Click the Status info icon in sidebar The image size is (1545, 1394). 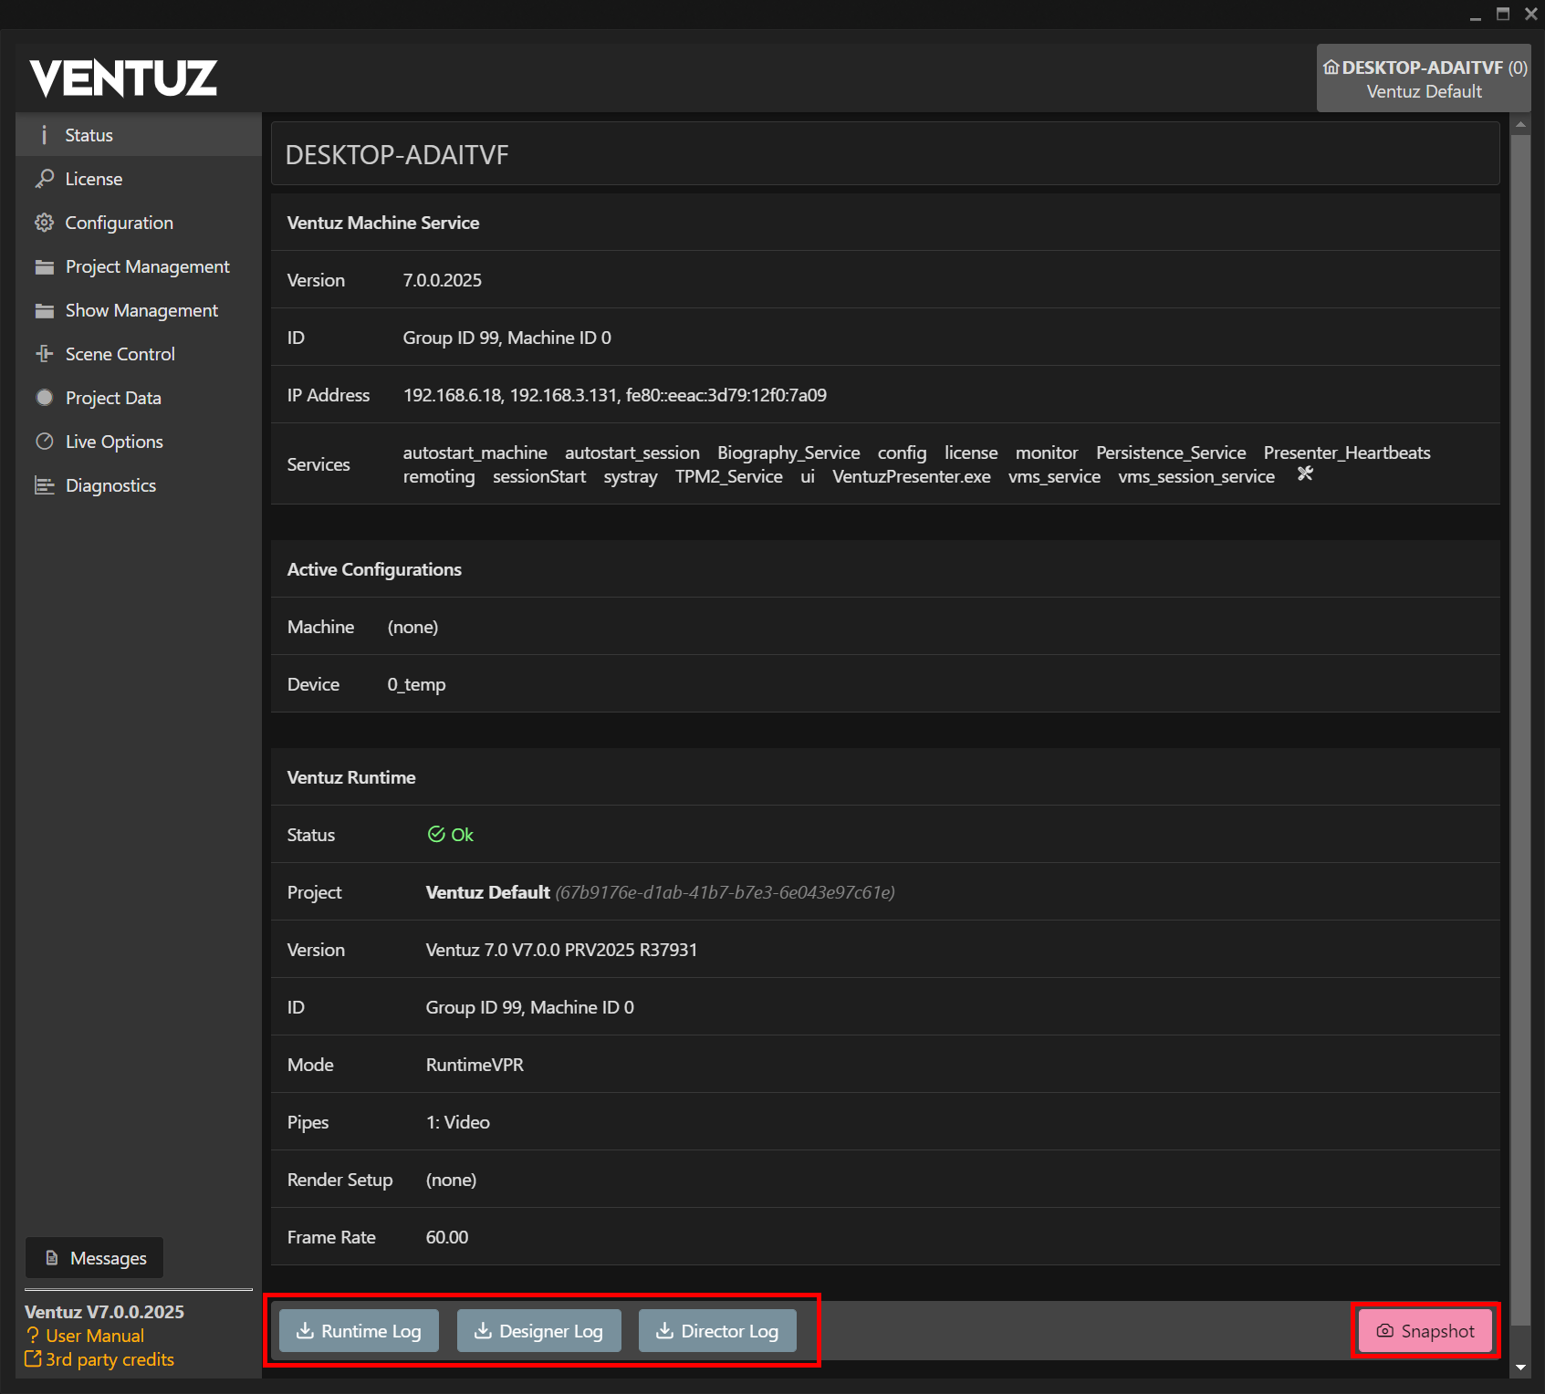pos(44,135)
